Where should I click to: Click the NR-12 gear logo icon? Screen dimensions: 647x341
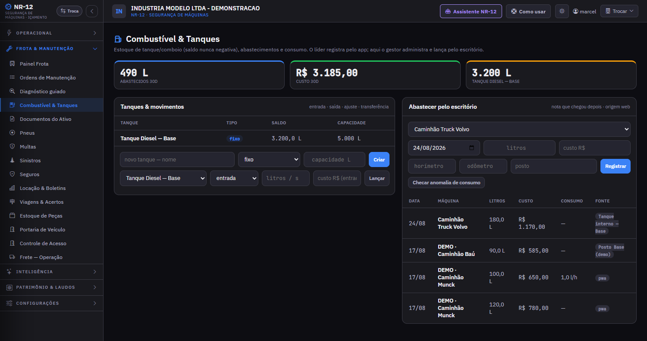8,7
